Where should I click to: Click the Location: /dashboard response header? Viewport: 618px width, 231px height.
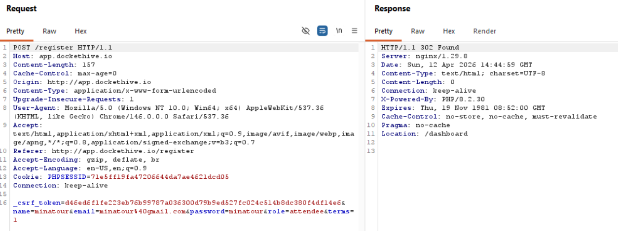point(424,134)
